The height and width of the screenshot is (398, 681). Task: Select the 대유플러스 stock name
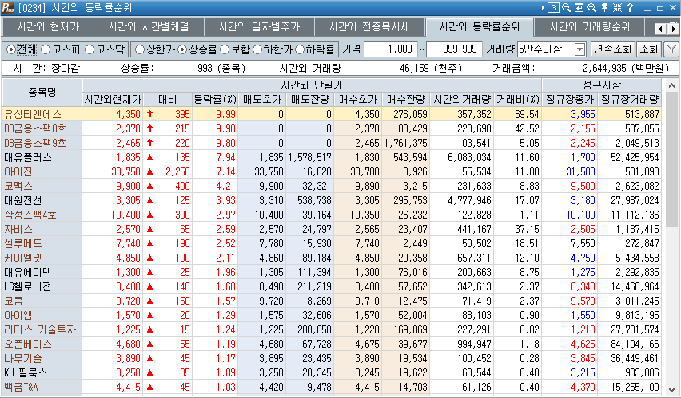tap(28, 157)
